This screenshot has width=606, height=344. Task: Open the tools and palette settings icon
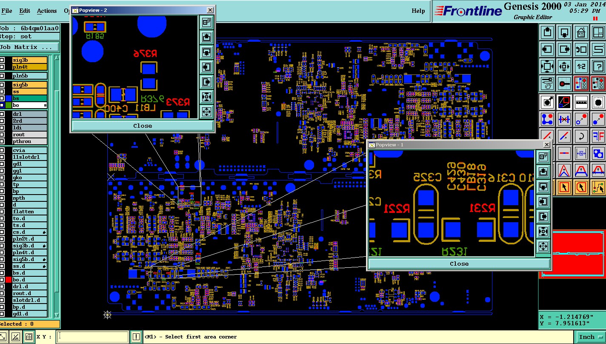pos(547,83)
